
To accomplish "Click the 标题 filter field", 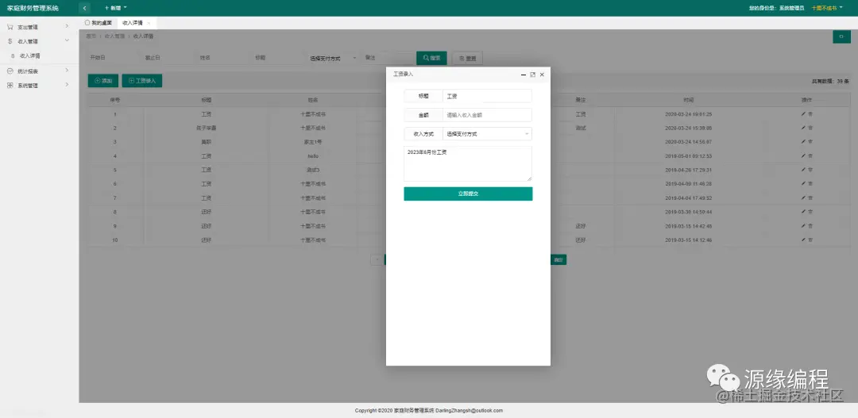I will point(278,58).
